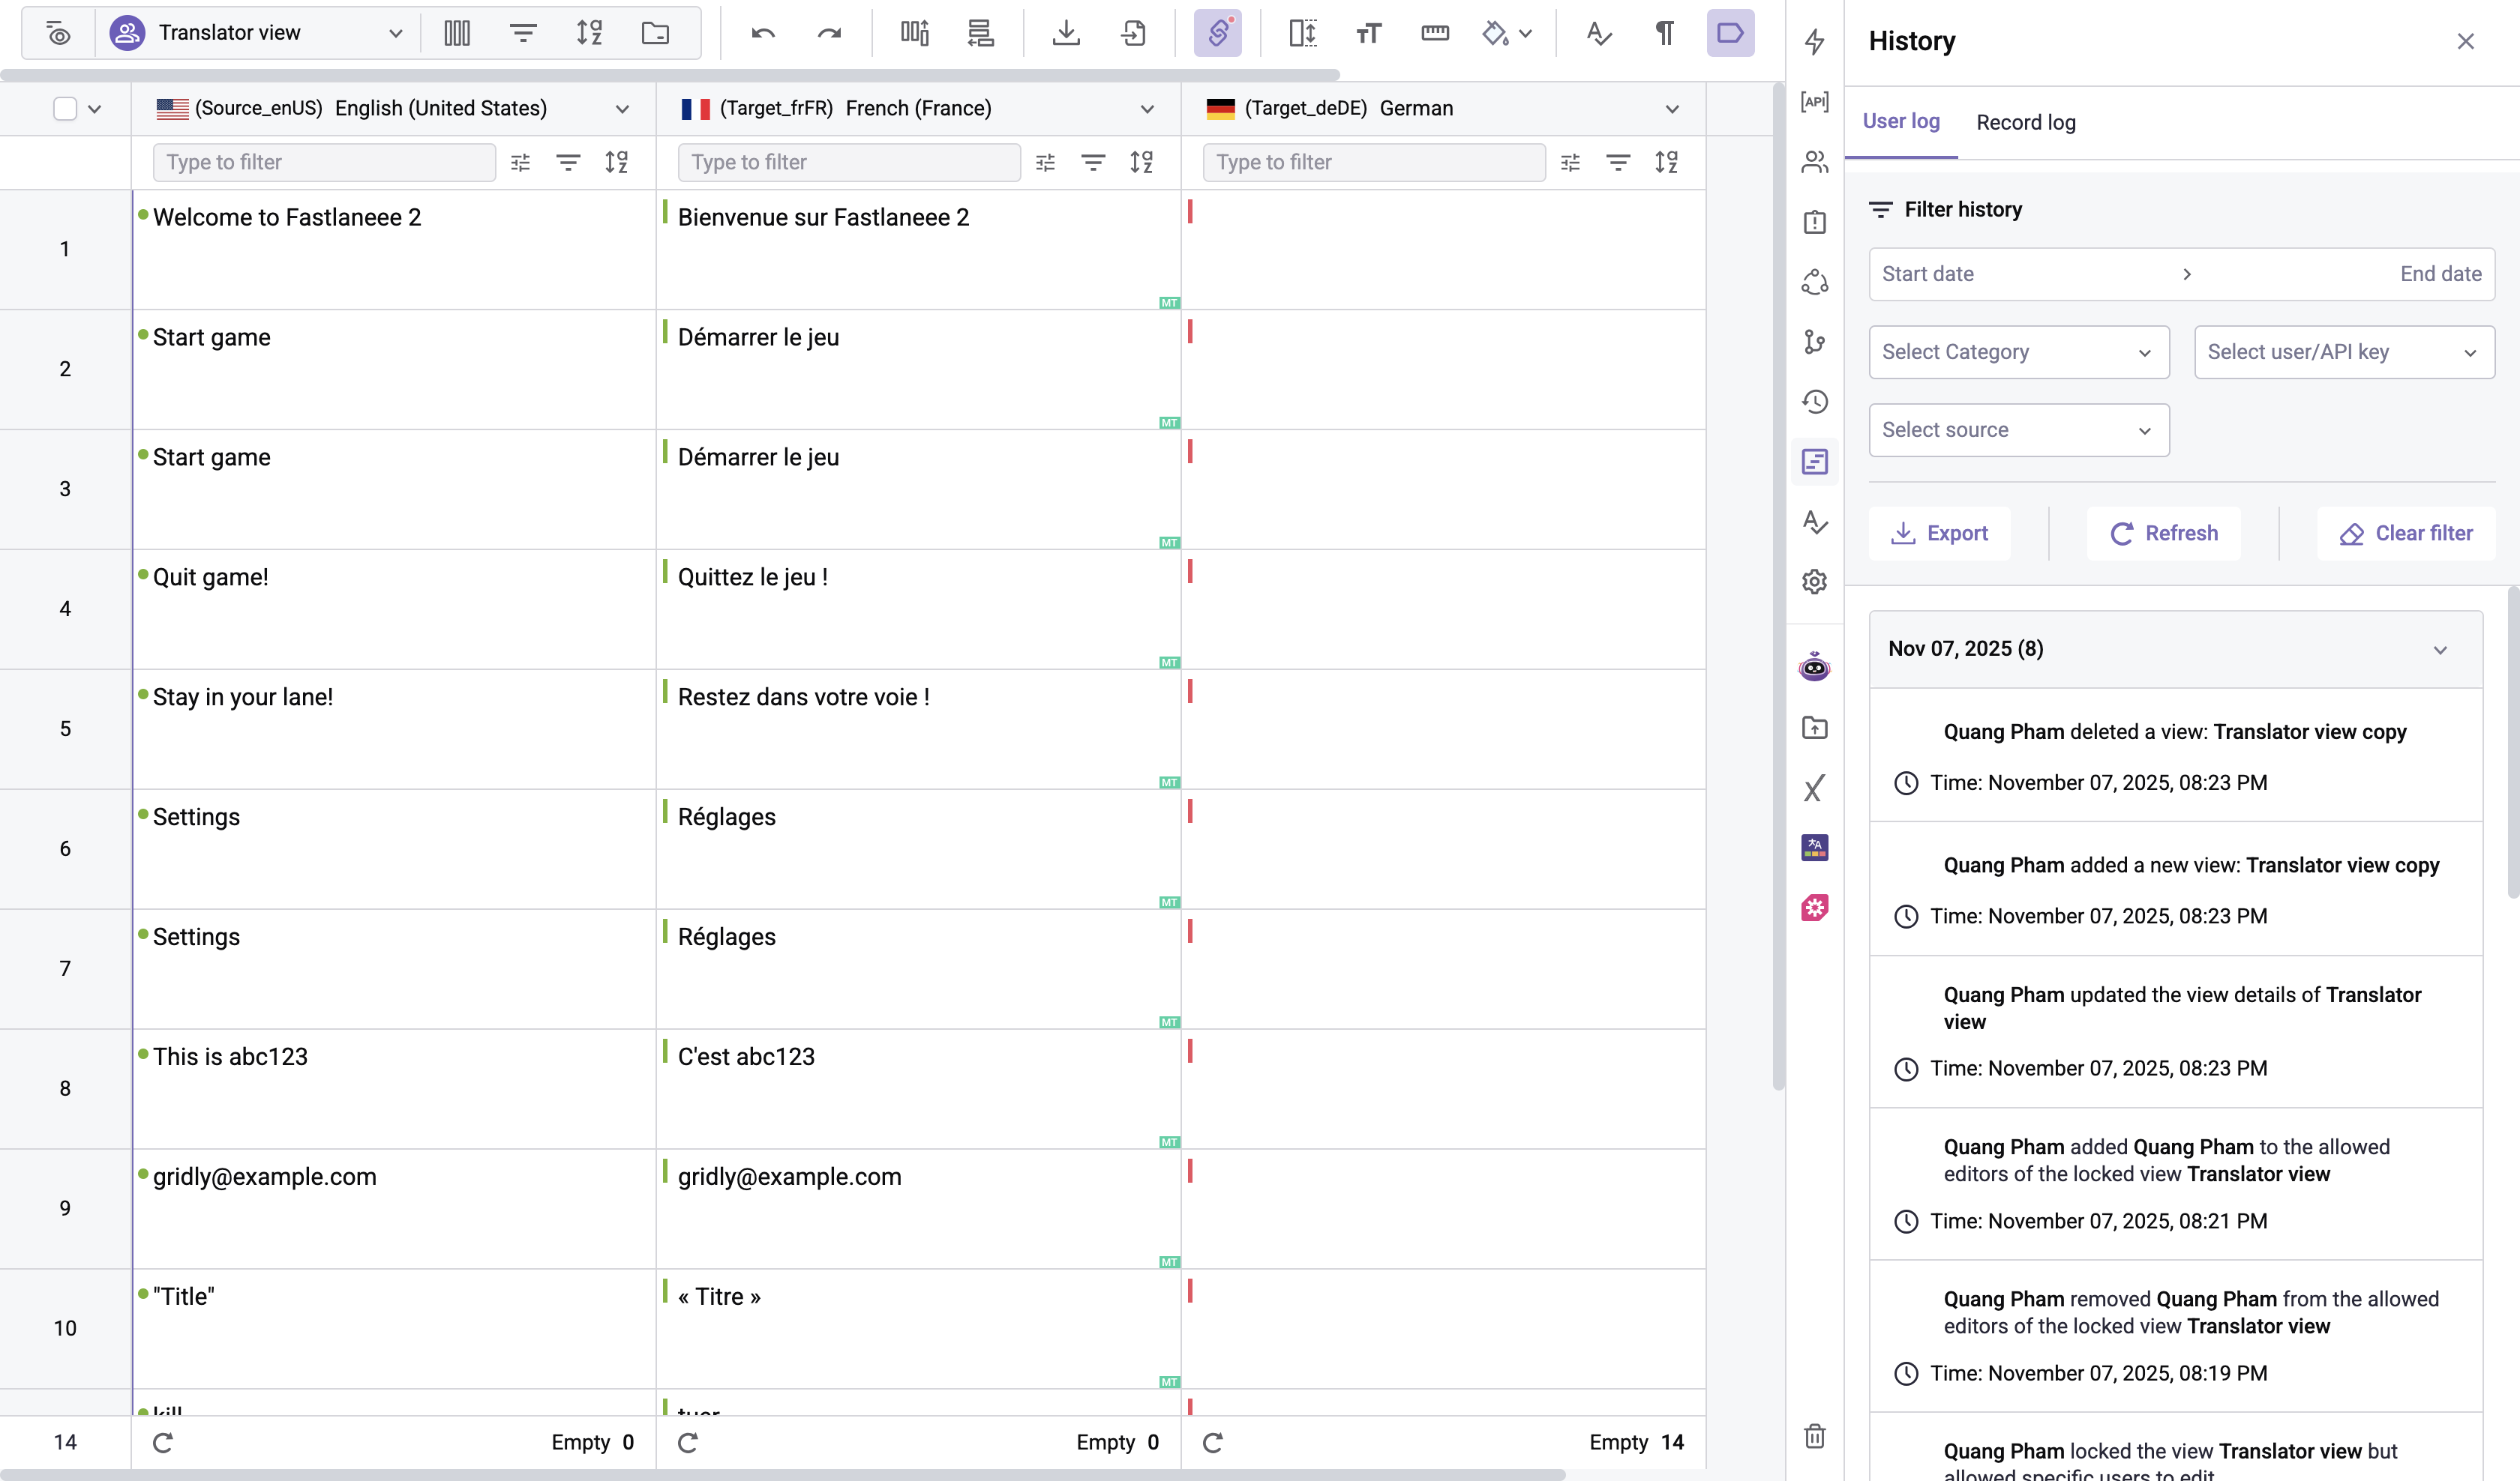This screenshot has height=1481, width=2520.
Task: Click the Export history button
Action: (x=1939, y=534)
